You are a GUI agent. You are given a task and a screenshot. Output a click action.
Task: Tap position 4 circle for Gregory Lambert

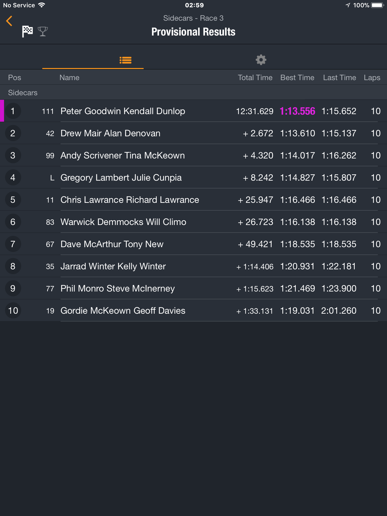tap(13, 177)
